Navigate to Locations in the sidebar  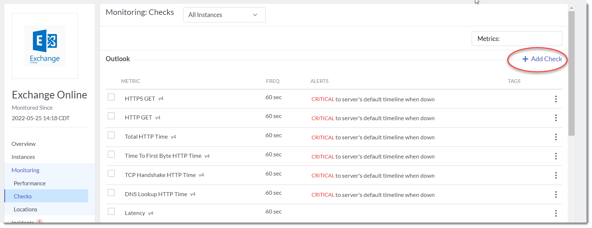tap(25, 209)
